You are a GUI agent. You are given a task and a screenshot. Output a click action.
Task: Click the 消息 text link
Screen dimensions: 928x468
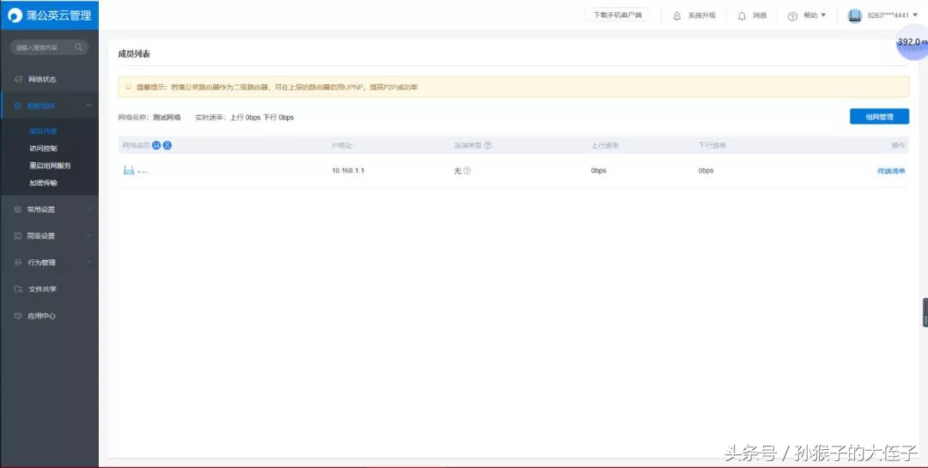[760, 16]
